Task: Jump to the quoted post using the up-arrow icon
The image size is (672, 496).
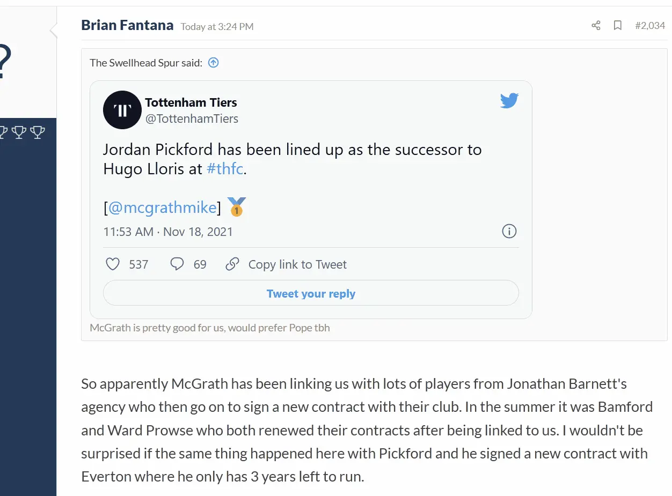Action: (x=214, y=63)
